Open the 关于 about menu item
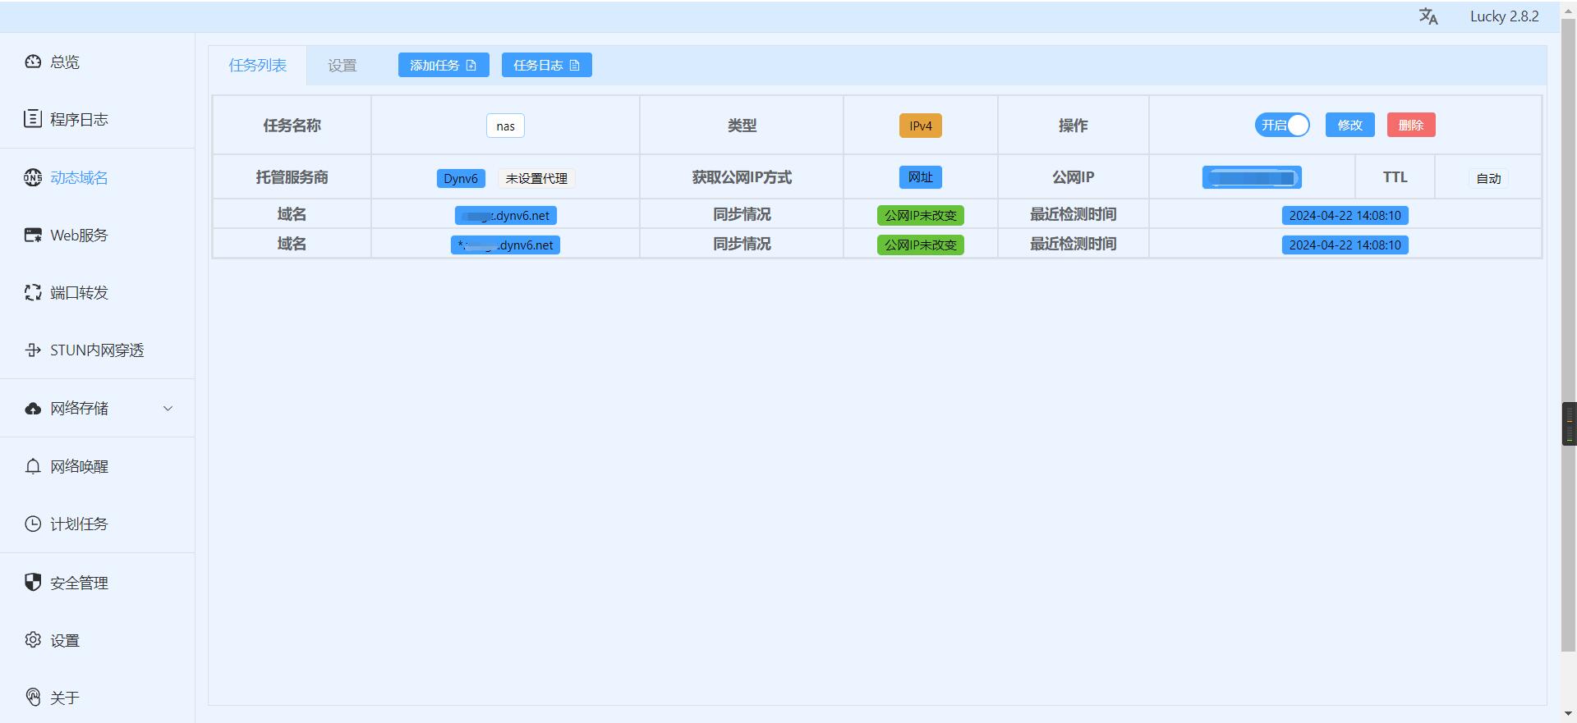The image size is (1577, 723). pyautogui.click(x=64, y=698)
